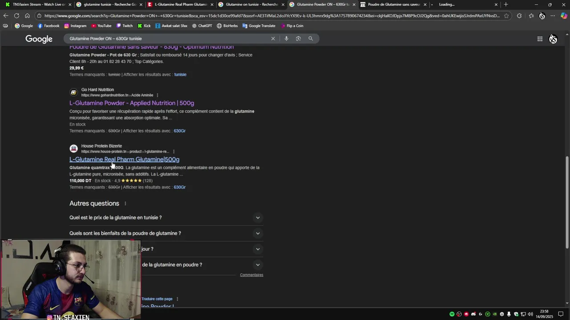
Task: Open the browser extensions icon
Action: tap(519, 16)
